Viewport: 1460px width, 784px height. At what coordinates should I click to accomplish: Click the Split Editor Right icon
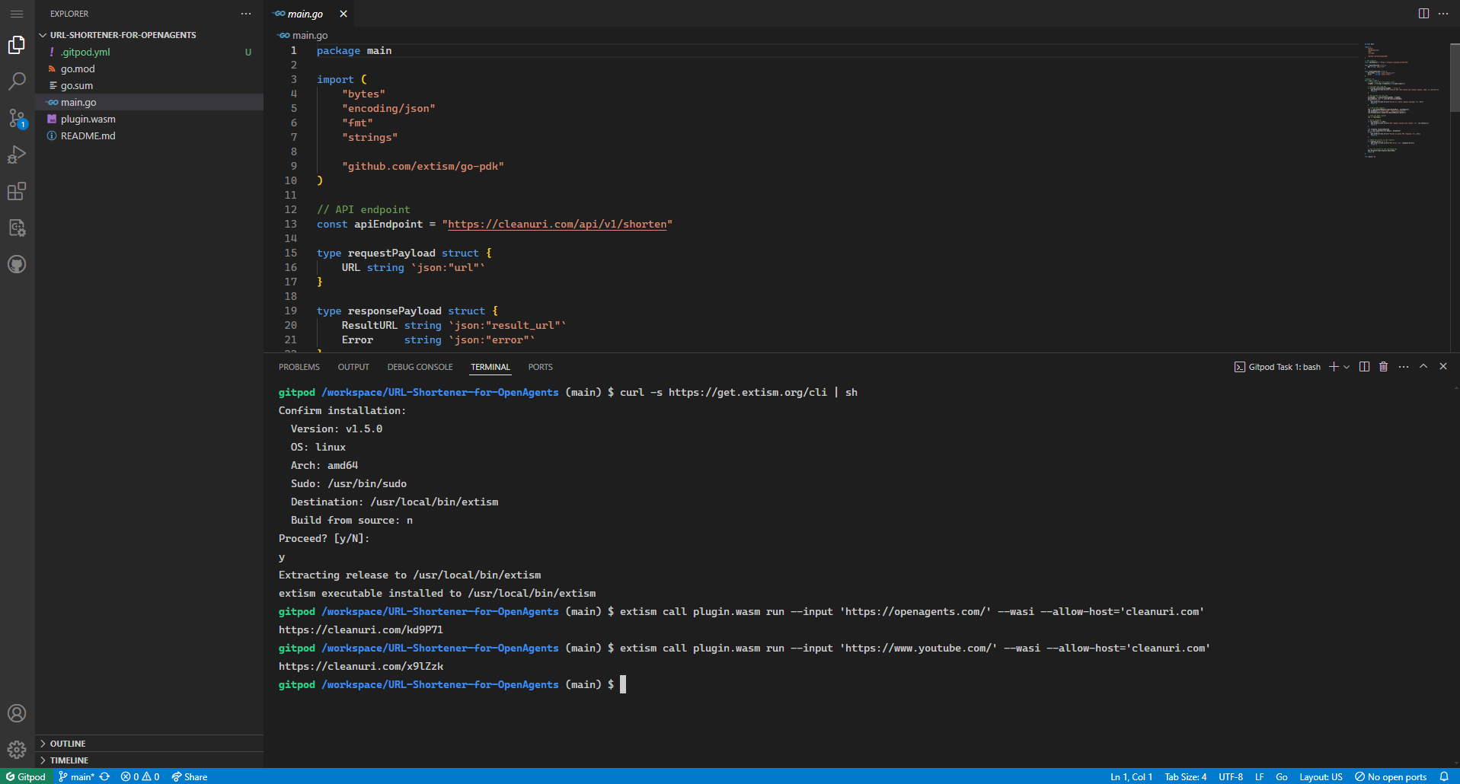click(1423, 14)
